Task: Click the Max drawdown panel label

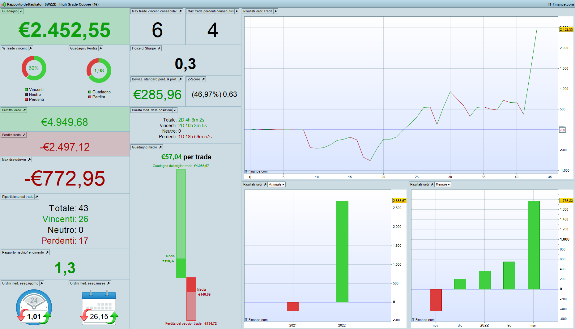Action: tap(14, 160)
